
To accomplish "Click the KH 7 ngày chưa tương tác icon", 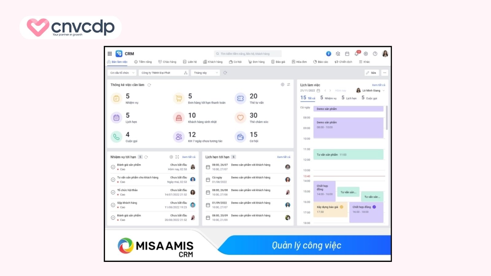I will tap(179, 137).
